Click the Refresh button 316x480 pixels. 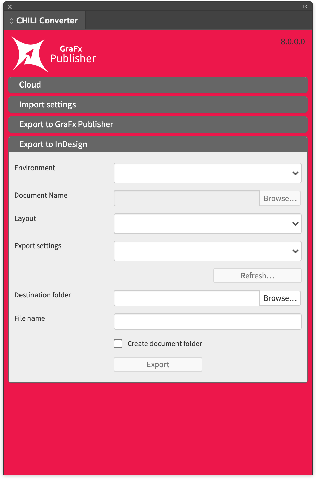coord(258,276)
